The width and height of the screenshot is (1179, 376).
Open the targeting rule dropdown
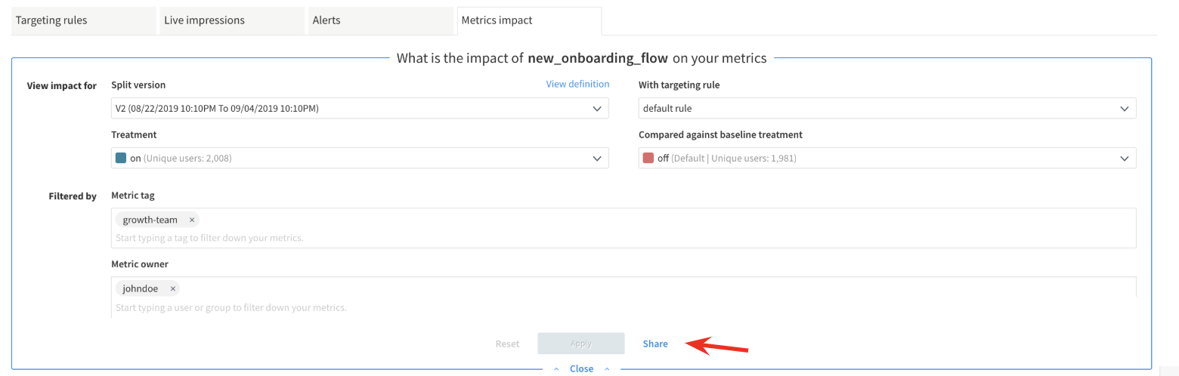[x=887, y=108]
